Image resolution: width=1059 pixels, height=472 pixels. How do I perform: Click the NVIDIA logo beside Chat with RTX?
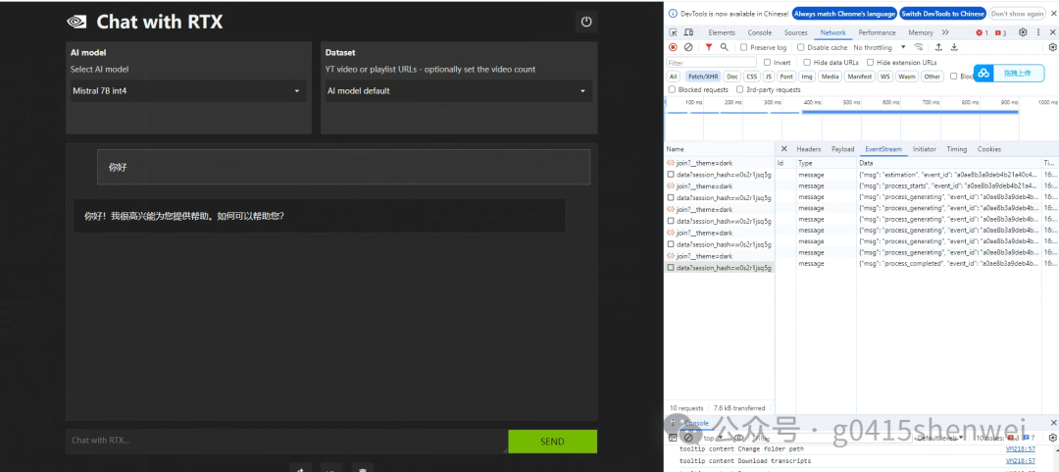(x=76, y=22)
